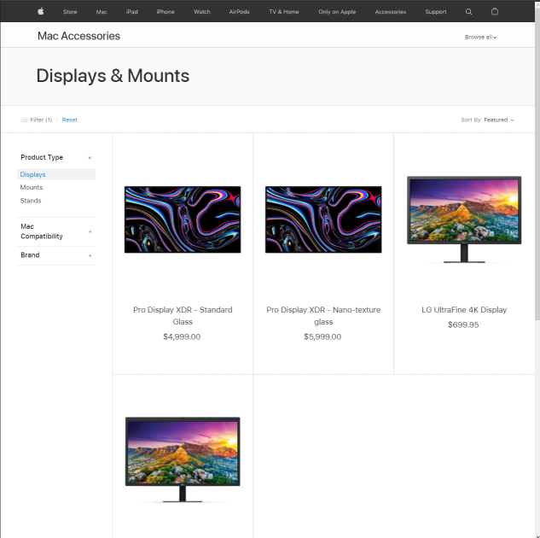This screenshot has height=538, width=540.
Task: Open the LG UltraFine 4K Display link
Action: point(463,310)
